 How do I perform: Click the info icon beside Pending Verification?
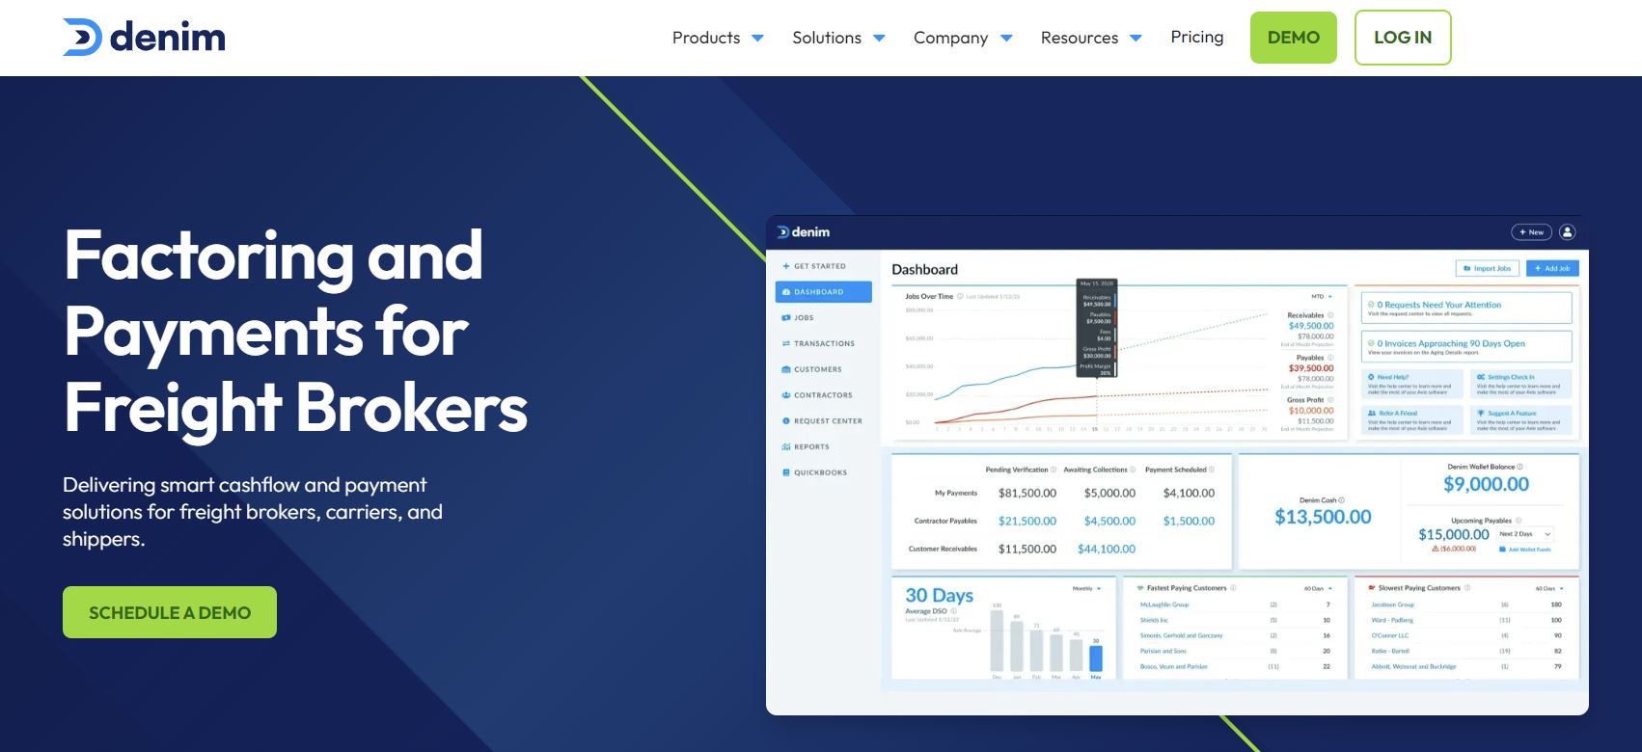point(1054,470)
